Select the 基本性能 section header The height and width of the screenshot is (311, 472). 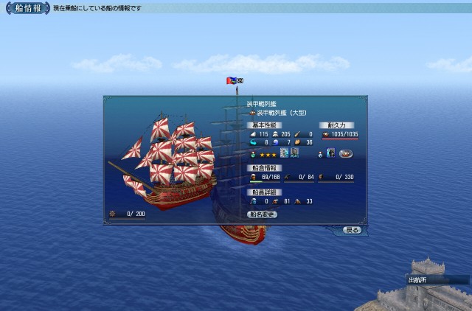[x=265, y=125]
